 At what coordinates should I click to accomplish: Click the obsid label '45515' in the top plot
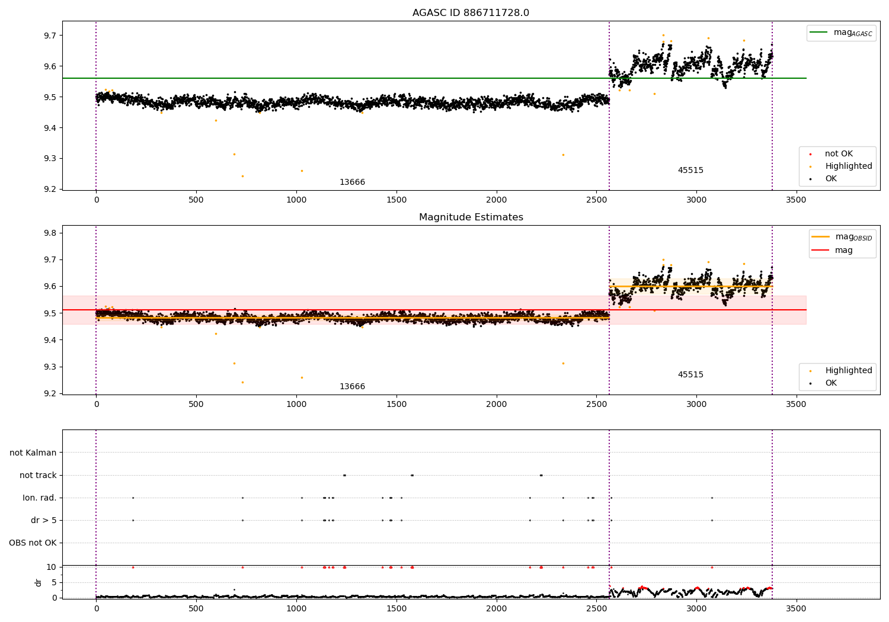(x=690, y=171)
